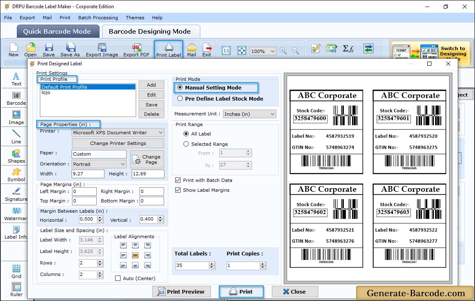This screenshot has width=475, height=301.
Task: Choose Selected Range radio option
Action: (186, 144)
